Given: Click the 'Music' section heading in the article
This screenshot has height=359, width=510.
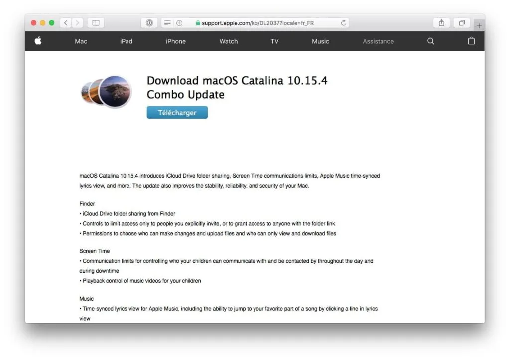Looking at the screenshot, I should (x=86, y=299).
